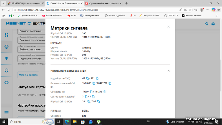Open the Edge settings and more menu
Image resolution: width=222 pixels, height=125 pixels.
tap(207, 10)
